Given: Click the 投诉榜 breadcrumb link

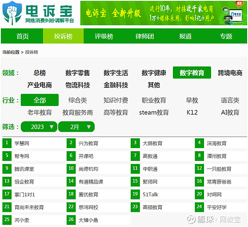Looking at the screenshot, I should [x=32, y=52].
